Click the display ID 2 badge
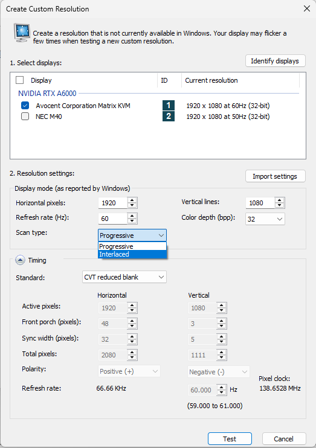Screen dimensions: 316x448 [169, 116]
